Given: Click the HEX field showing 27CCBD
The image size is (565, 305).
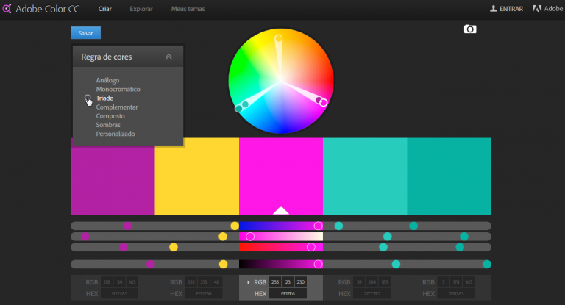Looking at the screenshot, I should point(372,293).
